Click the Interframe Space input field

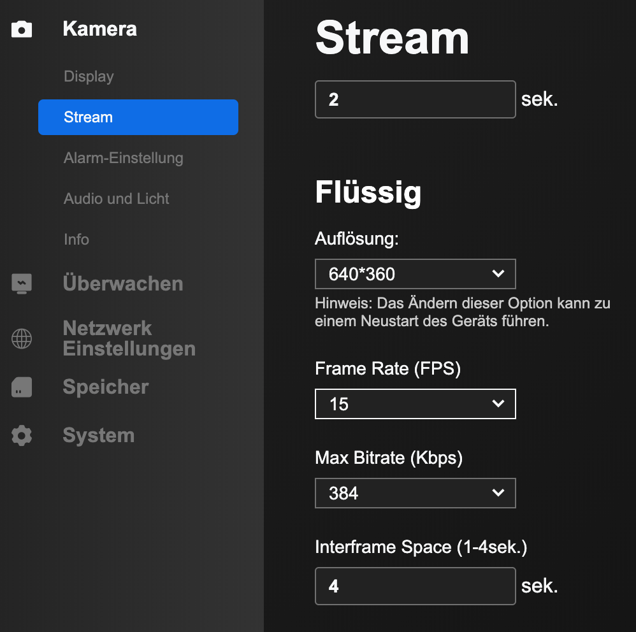pyautogui.click(x=415, y=586)
